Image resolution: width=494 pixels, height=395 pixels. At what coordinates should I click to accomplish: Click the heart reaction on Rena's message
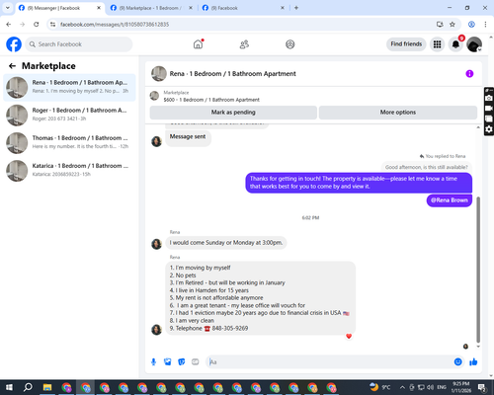pyautogui.click(x=349, y=336)
